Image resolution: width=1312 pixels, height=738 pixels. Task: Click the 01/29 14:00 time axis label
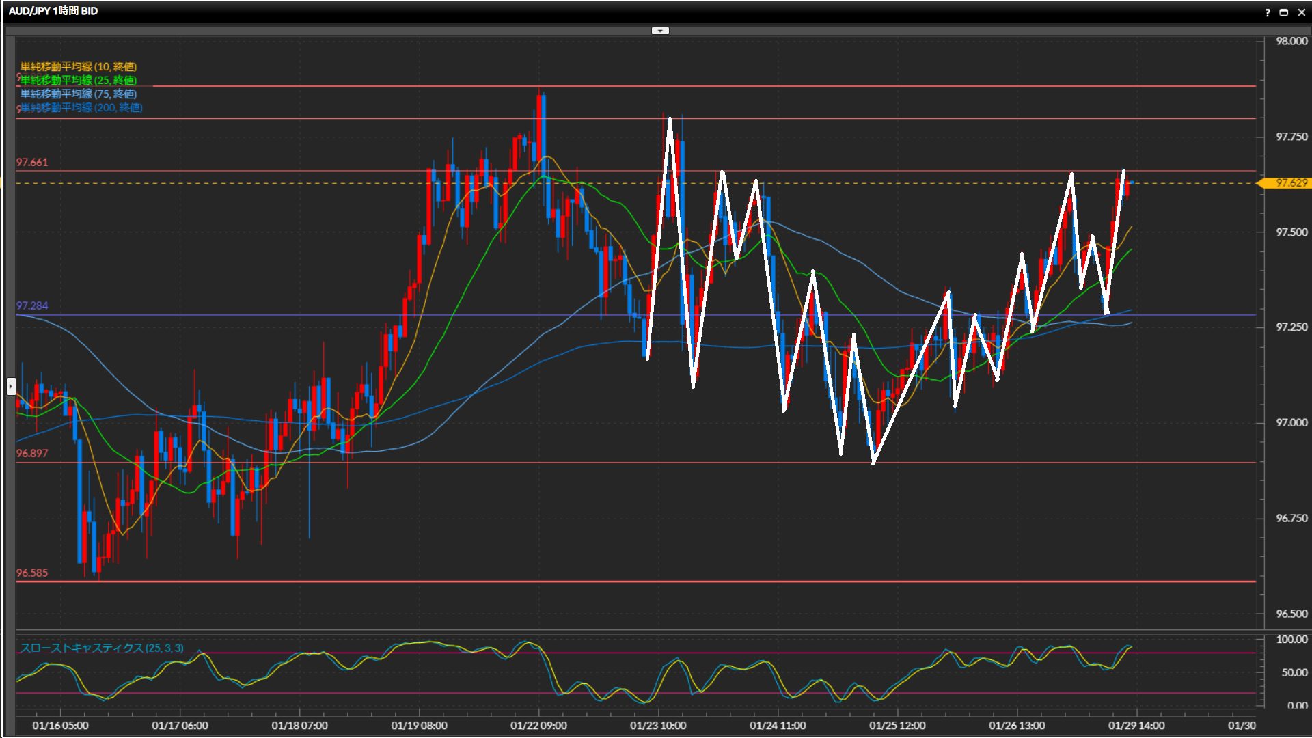click(x=1136, y=726)
